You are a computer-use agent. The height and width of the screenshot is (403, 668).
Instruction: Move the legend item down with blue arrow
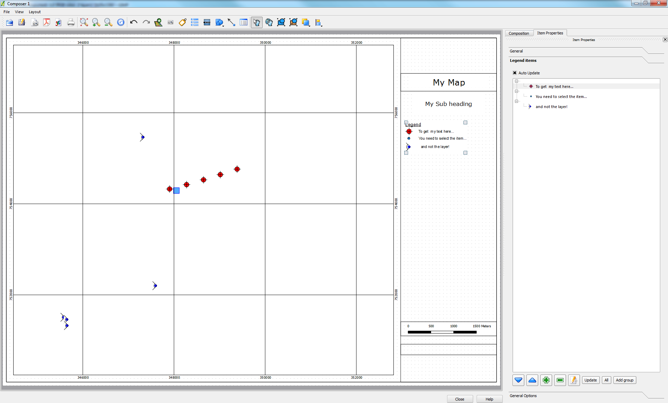pyautogui.click(x=518, y=380)
